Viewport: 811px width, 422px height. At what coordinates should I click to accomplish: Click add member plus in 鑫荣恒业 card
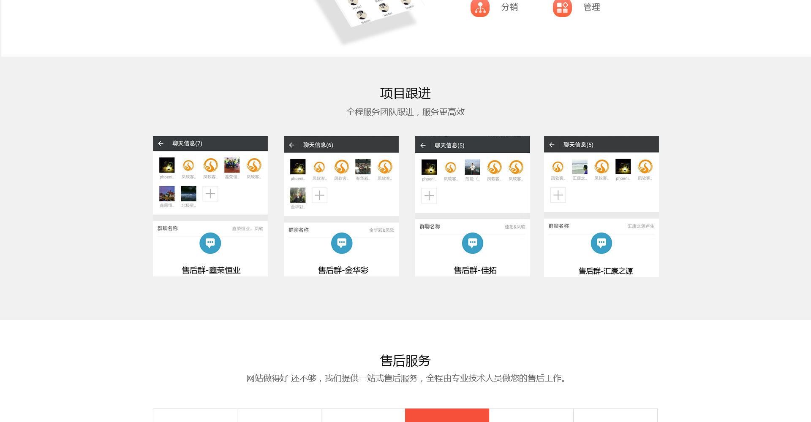(210, 194)
